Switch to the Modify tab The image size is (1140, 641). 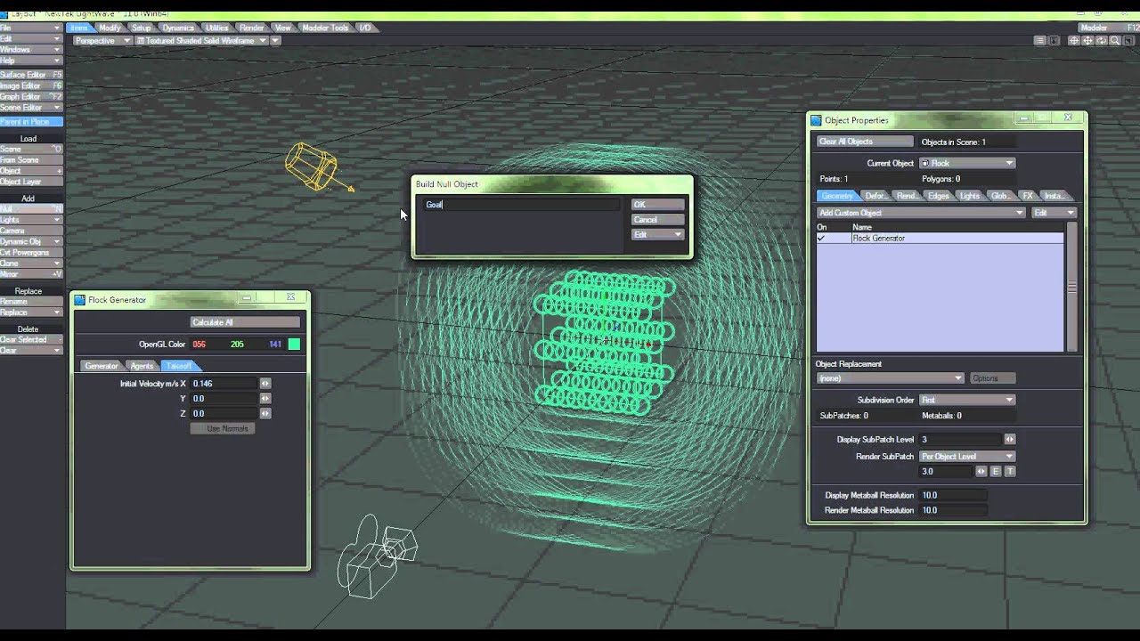click(110, 28)
